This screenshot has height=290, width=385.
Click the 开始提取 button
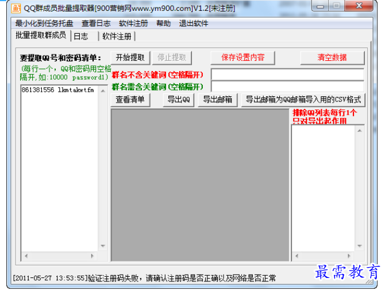(x=130, y=57)
